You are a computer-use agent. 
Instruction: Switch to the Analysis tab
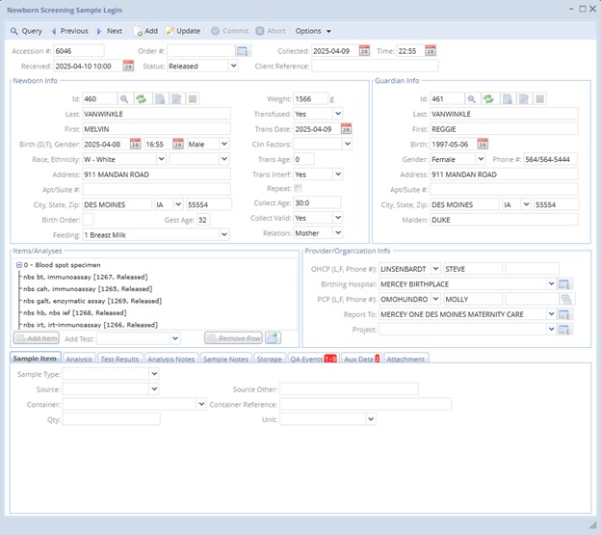[x=79, y=359]
